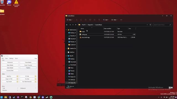Switch to large thumbnails view in status bar

pyautogui.click(x=172, y=88)
